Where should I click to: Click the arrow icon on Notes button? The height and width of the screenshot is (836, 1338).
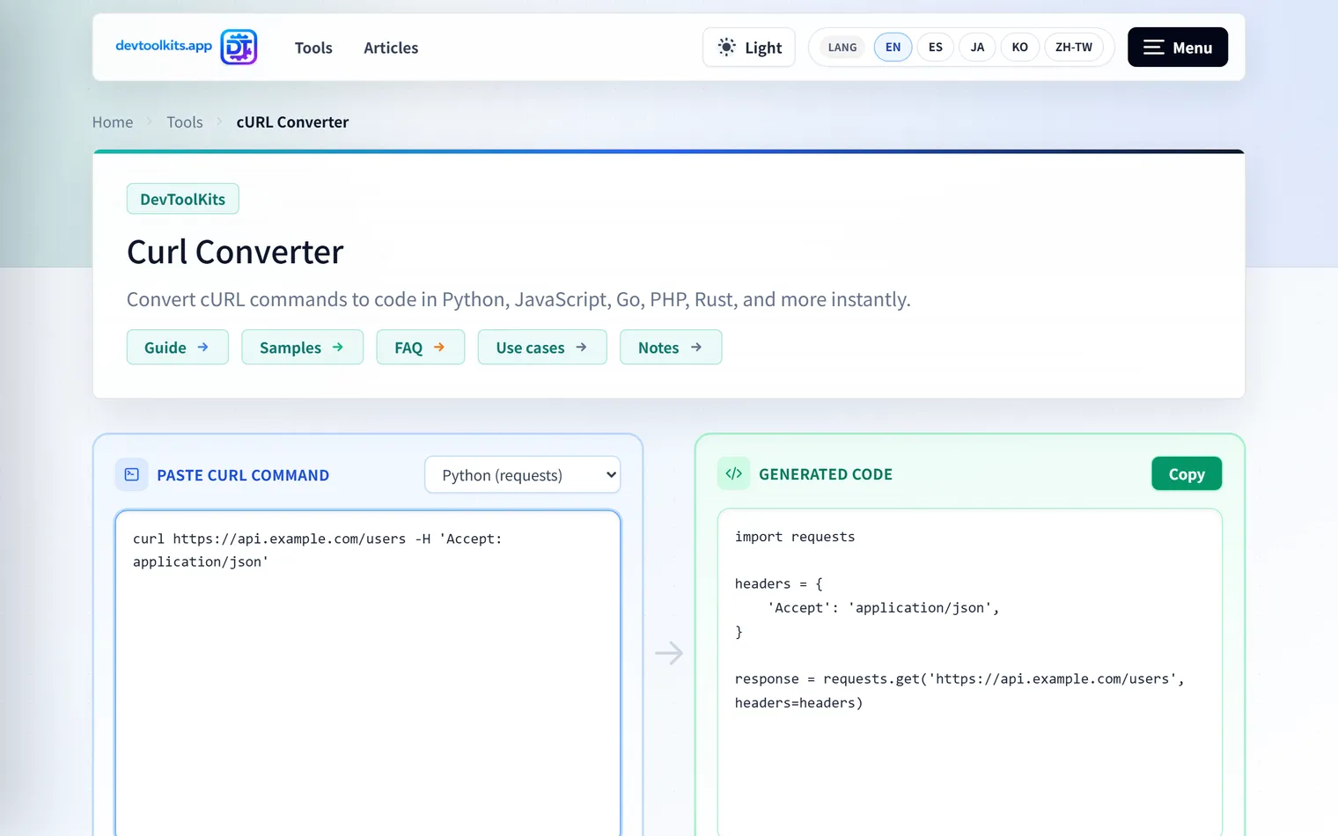696,348
